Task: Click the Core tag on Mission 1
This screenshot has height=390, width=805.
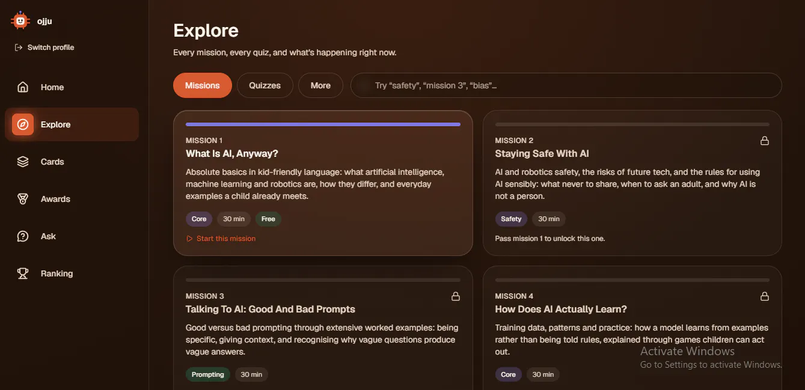Action: 199,219
